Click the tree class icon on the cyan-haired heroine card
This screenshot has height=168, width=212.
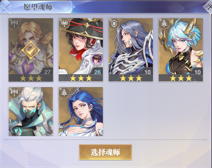[164, 23]
